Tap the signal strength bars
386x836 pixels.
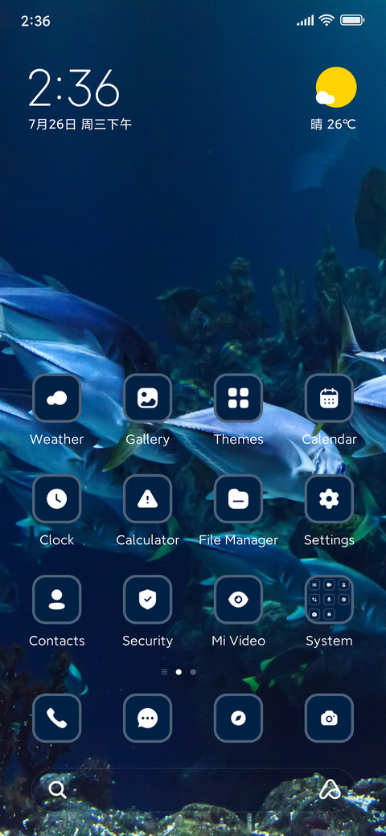point(306,21)
